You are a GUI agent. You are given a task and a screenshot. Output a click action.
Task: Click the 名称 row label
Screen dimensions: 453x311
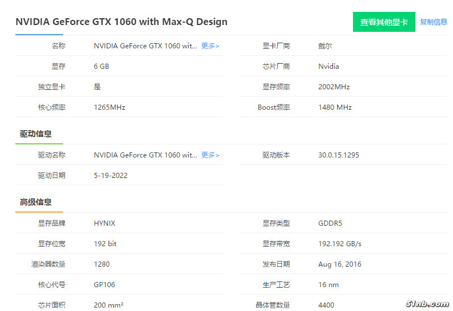(x=59, y=45)
